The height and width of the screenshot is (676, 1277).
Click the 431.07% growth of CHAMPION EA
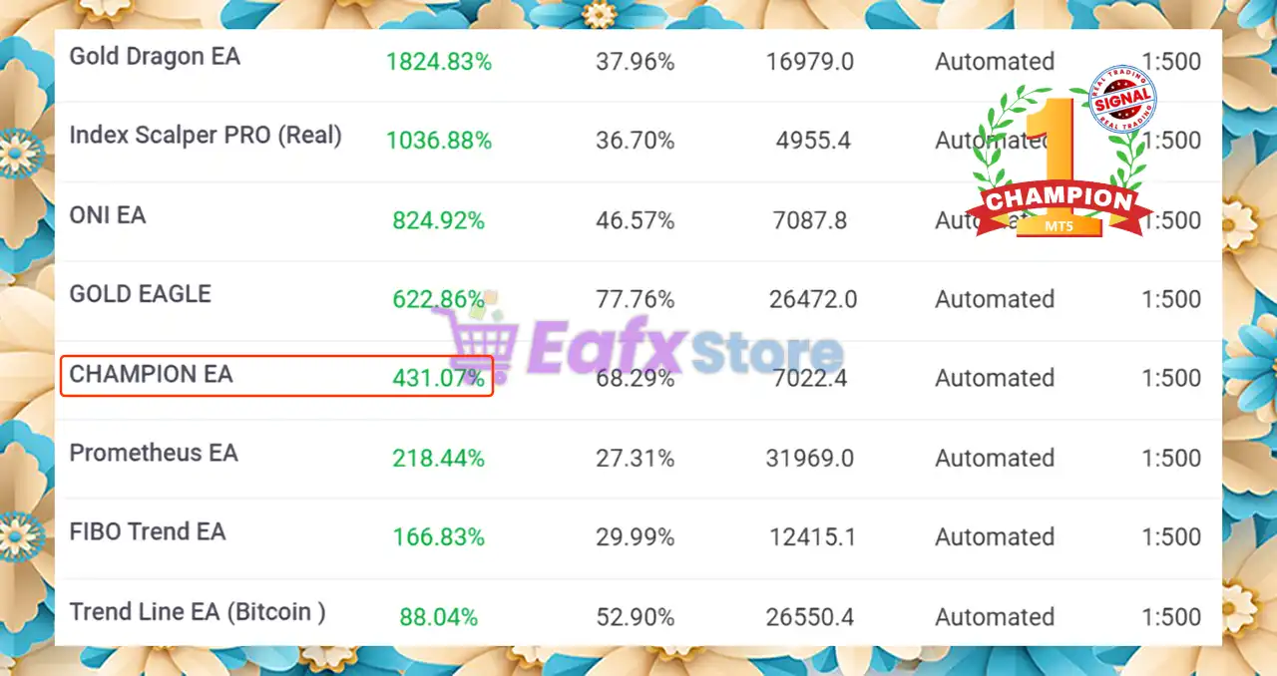point(439,378)
